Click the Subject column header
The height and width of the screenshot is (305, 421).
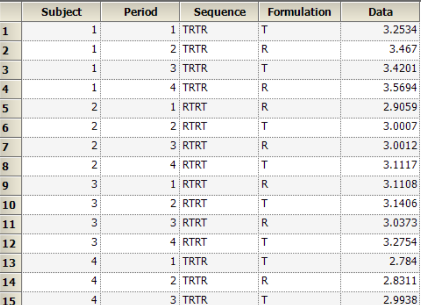point(61,12)
